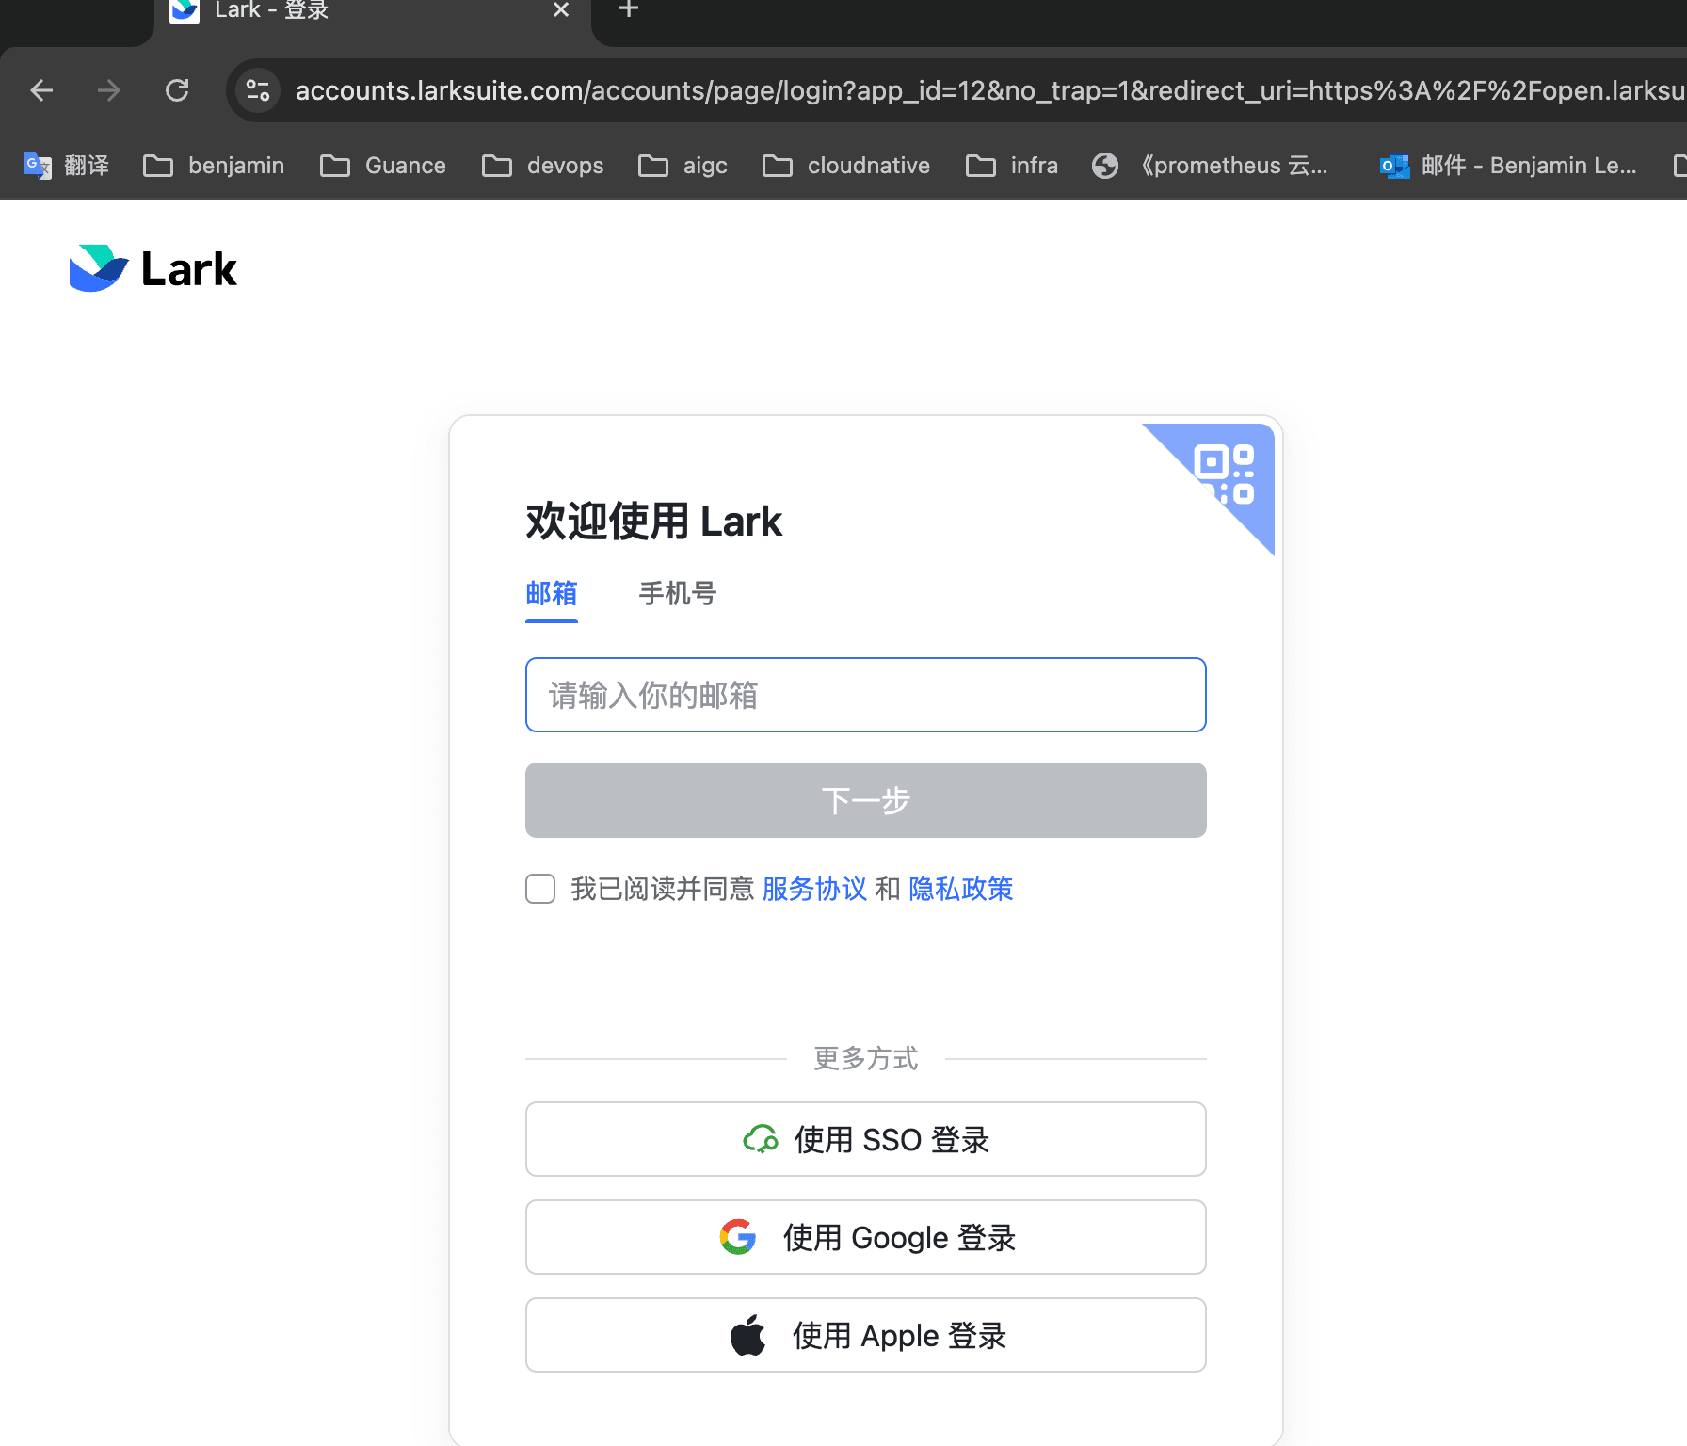Open the 翻译 bookmark

66,165
